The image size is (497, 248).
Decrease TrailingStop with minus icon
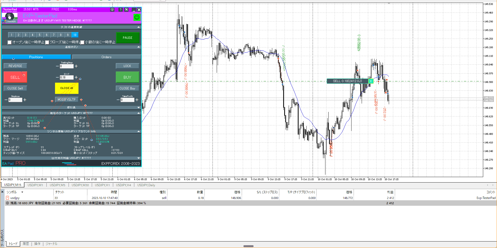coord(57,66)
